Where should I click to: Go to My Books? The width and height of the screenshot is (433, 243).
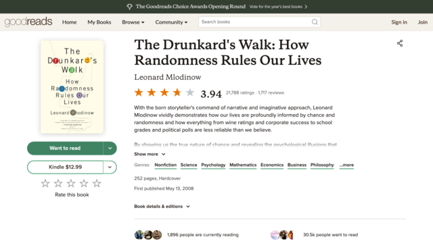tap(99, 22)
